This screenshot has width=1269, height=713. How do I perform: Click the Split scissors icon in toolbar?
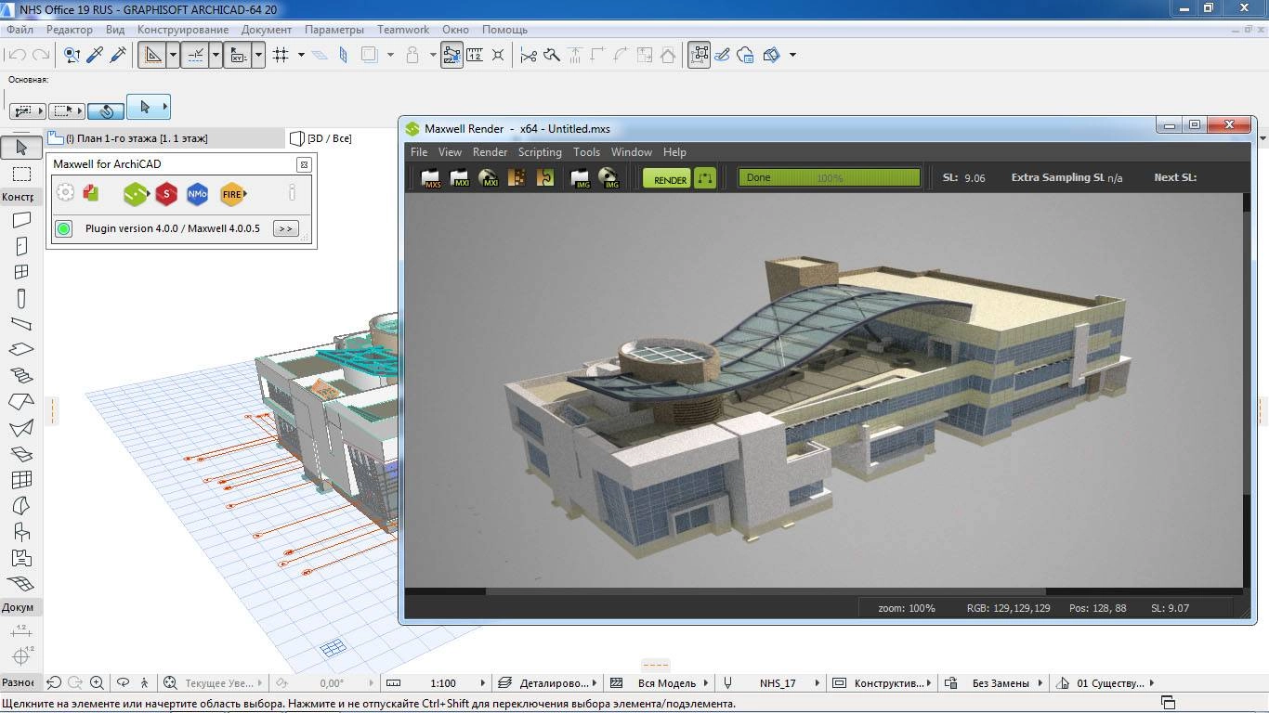tap(529, 55)
